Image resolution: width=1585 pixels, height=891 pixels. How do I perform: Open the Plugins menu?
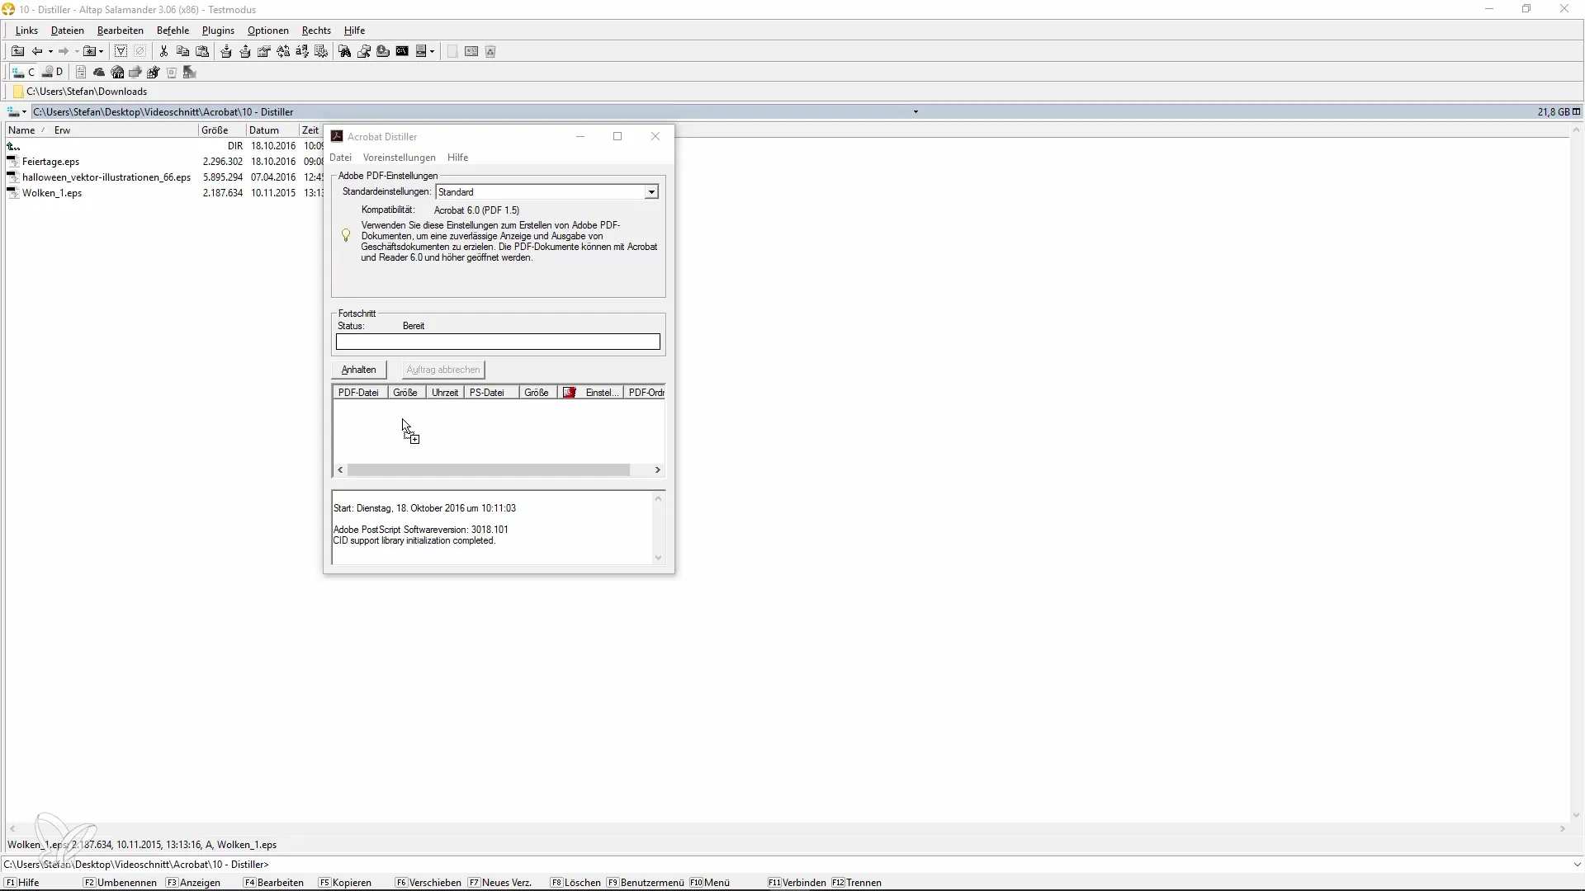(x=219, y=31)
